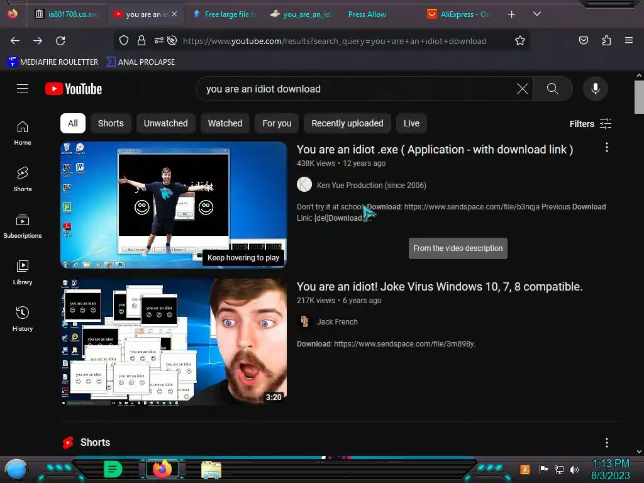Expand the list all tabs chevron
644x483 pixels.
[x=537, y=14]
